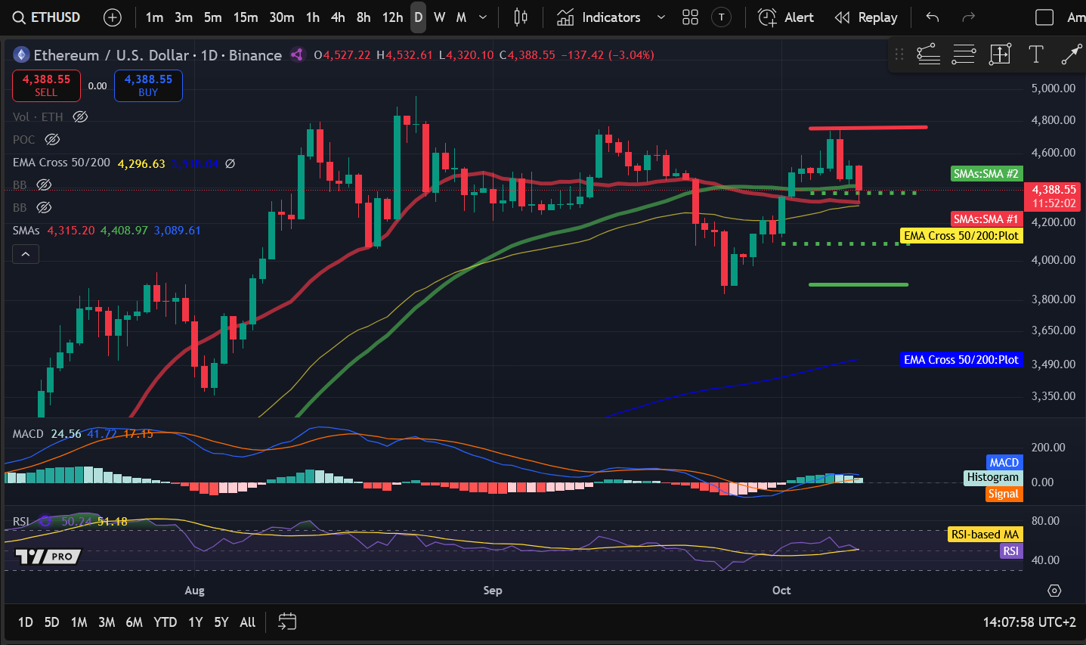Select the W weekly timeframe

[x=439, y=17]
